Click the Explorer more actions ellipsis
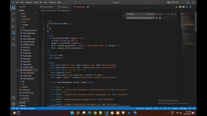 tap(36, 7)
